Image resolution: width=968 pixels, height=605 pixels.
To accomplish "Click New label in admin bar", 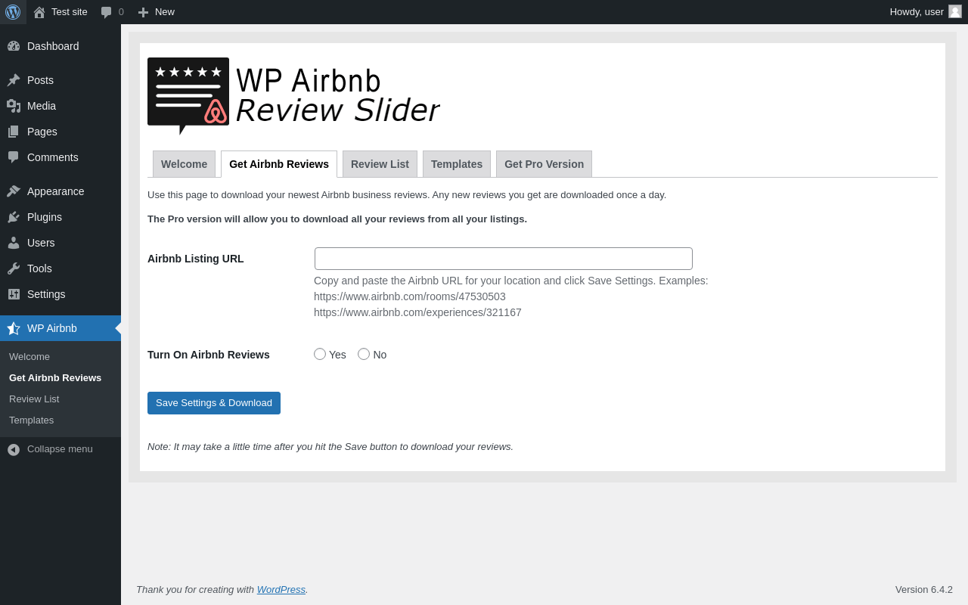I will click(x=165, y=12).
